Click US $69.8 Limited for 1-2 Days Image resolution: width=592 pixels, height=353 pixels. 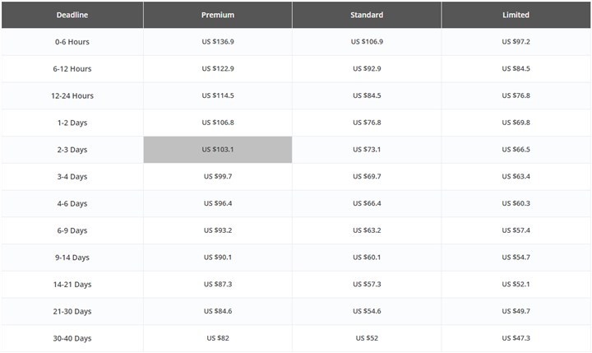pyautogui.click(x=516, y=123)
